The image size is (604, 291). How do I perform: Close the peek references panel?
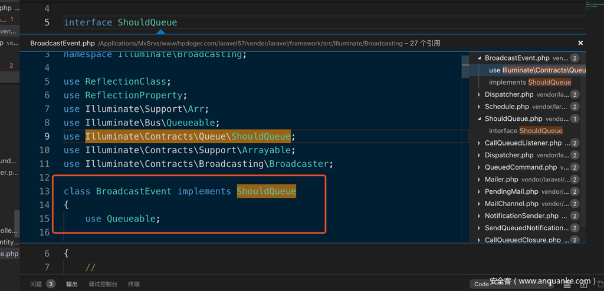pos(580,43)
